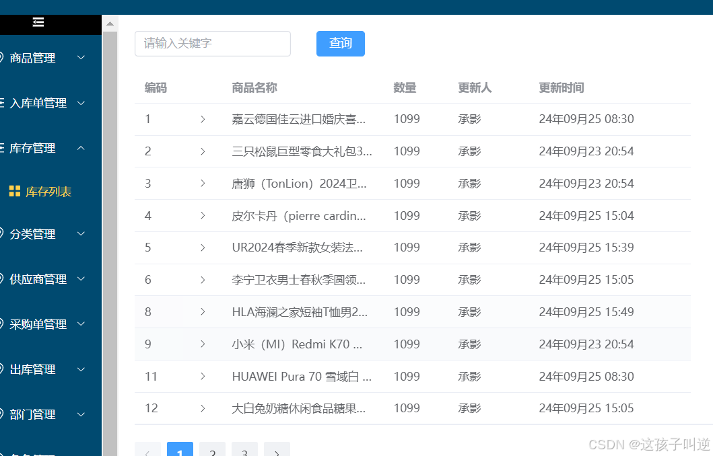Select the 皮尔卡丹（pierre cardin... product name
This screenshot has height=456, width=713.
(299, 216)
